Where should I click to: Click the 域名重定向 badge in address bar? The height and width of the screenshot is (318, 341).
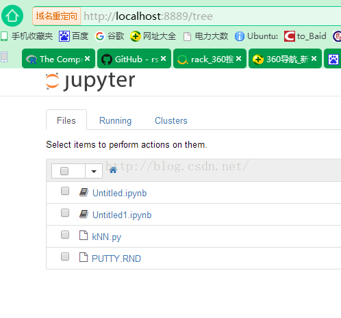56,16
